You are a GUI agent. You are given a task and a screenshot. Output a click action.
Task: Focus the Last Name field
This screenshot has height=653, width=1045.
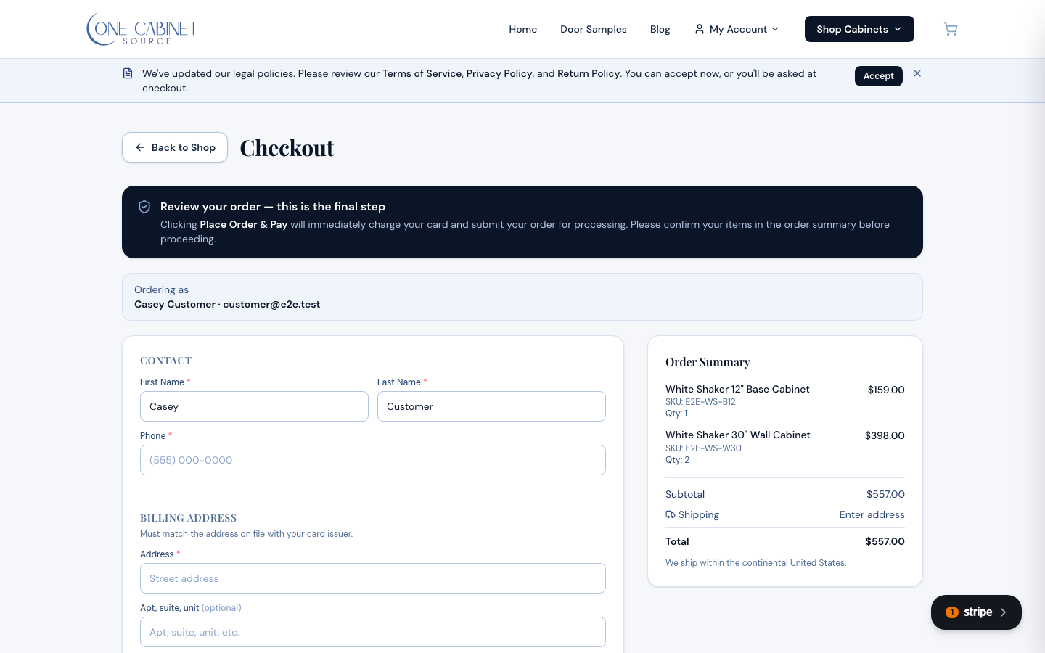pos(491,406)
